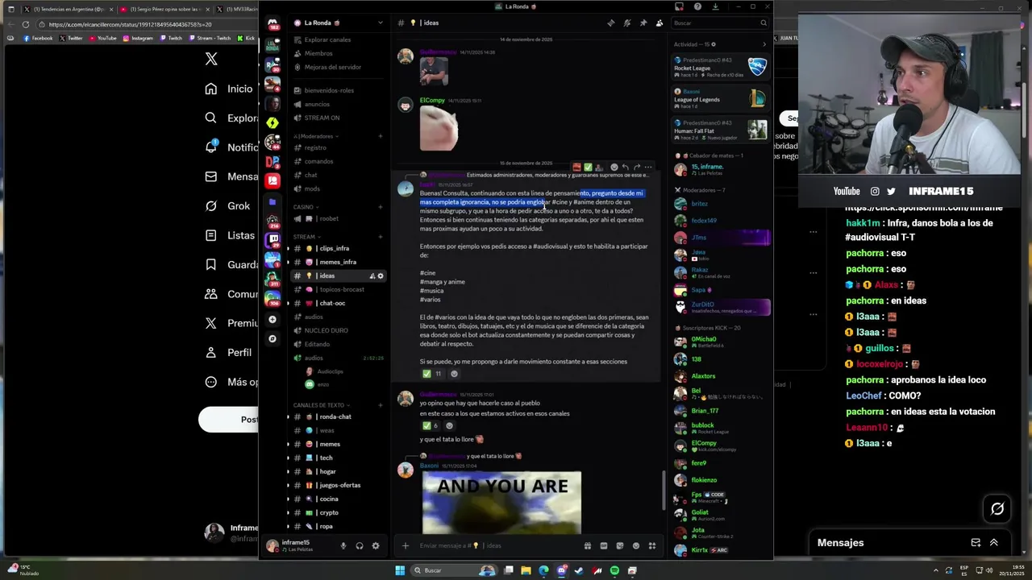
Task: Open ideas channel settings gear
Action: (381, 275)
